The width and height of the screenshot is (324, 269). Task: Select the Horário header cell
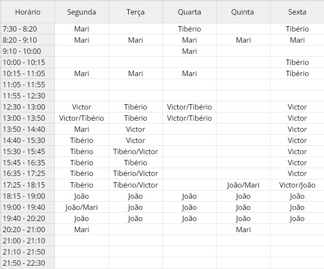(x=28, y=12)
